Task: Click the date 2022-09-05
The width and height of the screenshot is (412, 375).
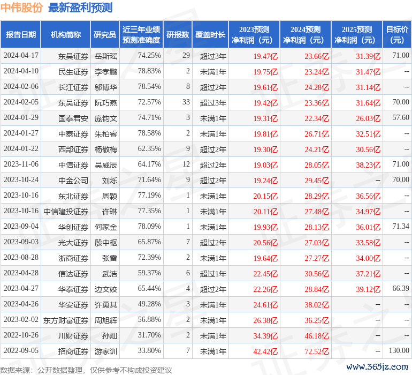Action: [x=21, y=350]
